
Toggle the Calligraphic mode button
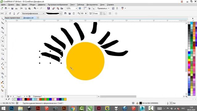(14, 13)
